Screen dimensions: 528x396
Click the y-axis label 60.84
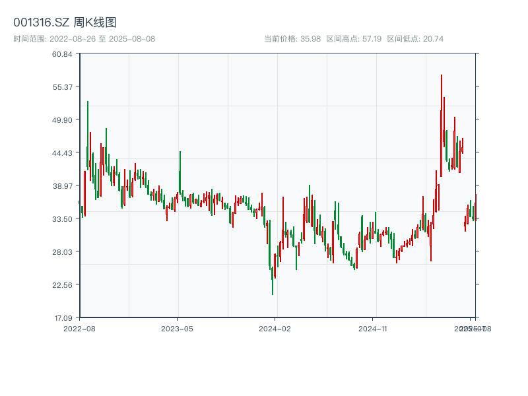tap(62, 54)
